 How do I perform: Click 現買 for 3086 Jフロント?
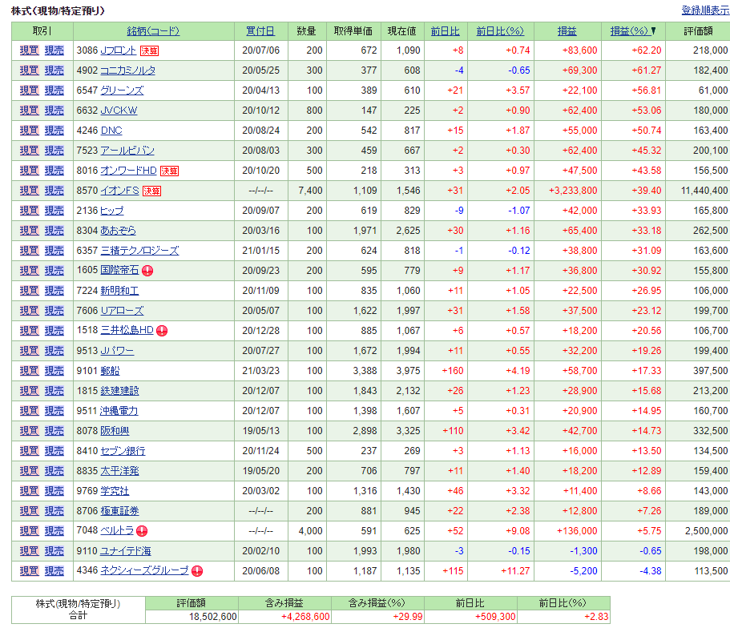tap(29, 50)
